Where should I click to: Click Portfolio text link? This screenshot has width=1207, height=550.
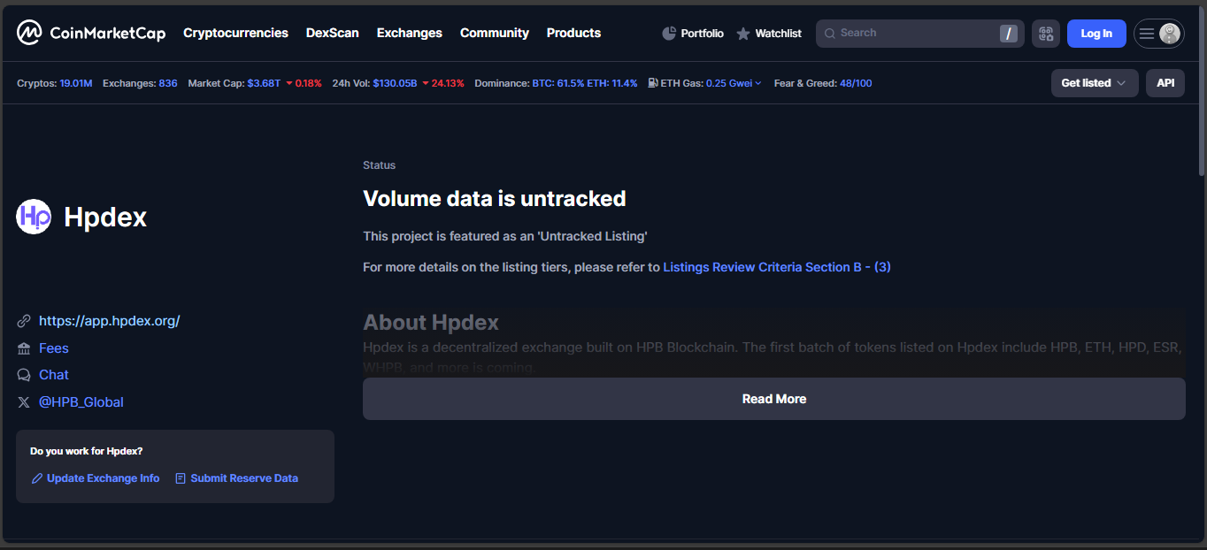pos(703,34)
